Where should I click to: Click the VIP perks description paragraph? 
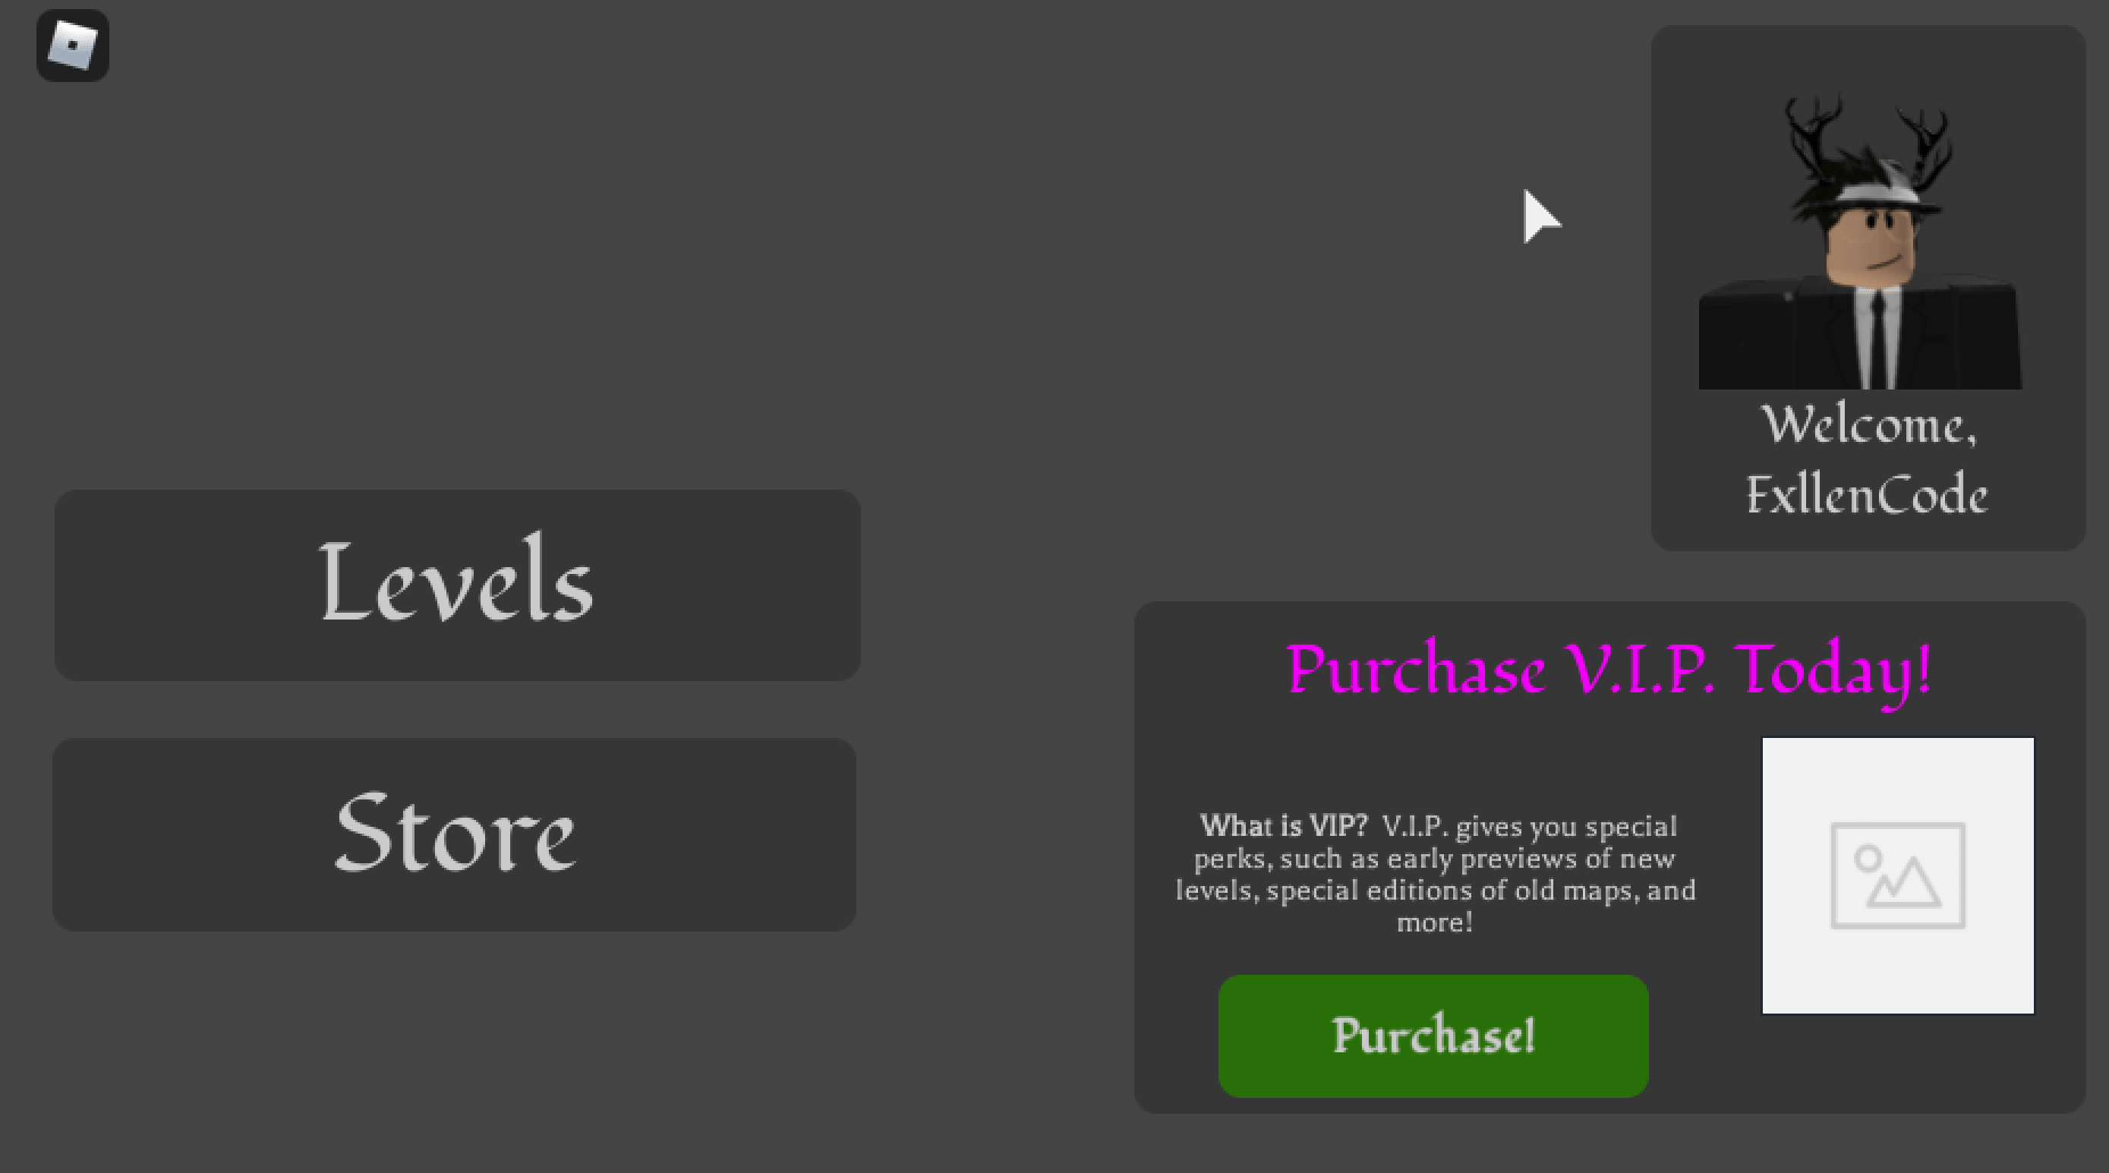click(x=1435, y=873)
